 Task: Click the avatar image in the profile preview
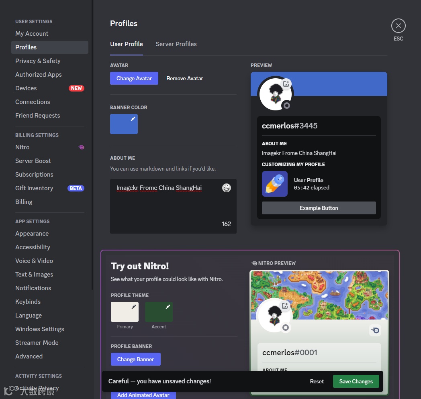pyautogui.click(x=275, y=94)
